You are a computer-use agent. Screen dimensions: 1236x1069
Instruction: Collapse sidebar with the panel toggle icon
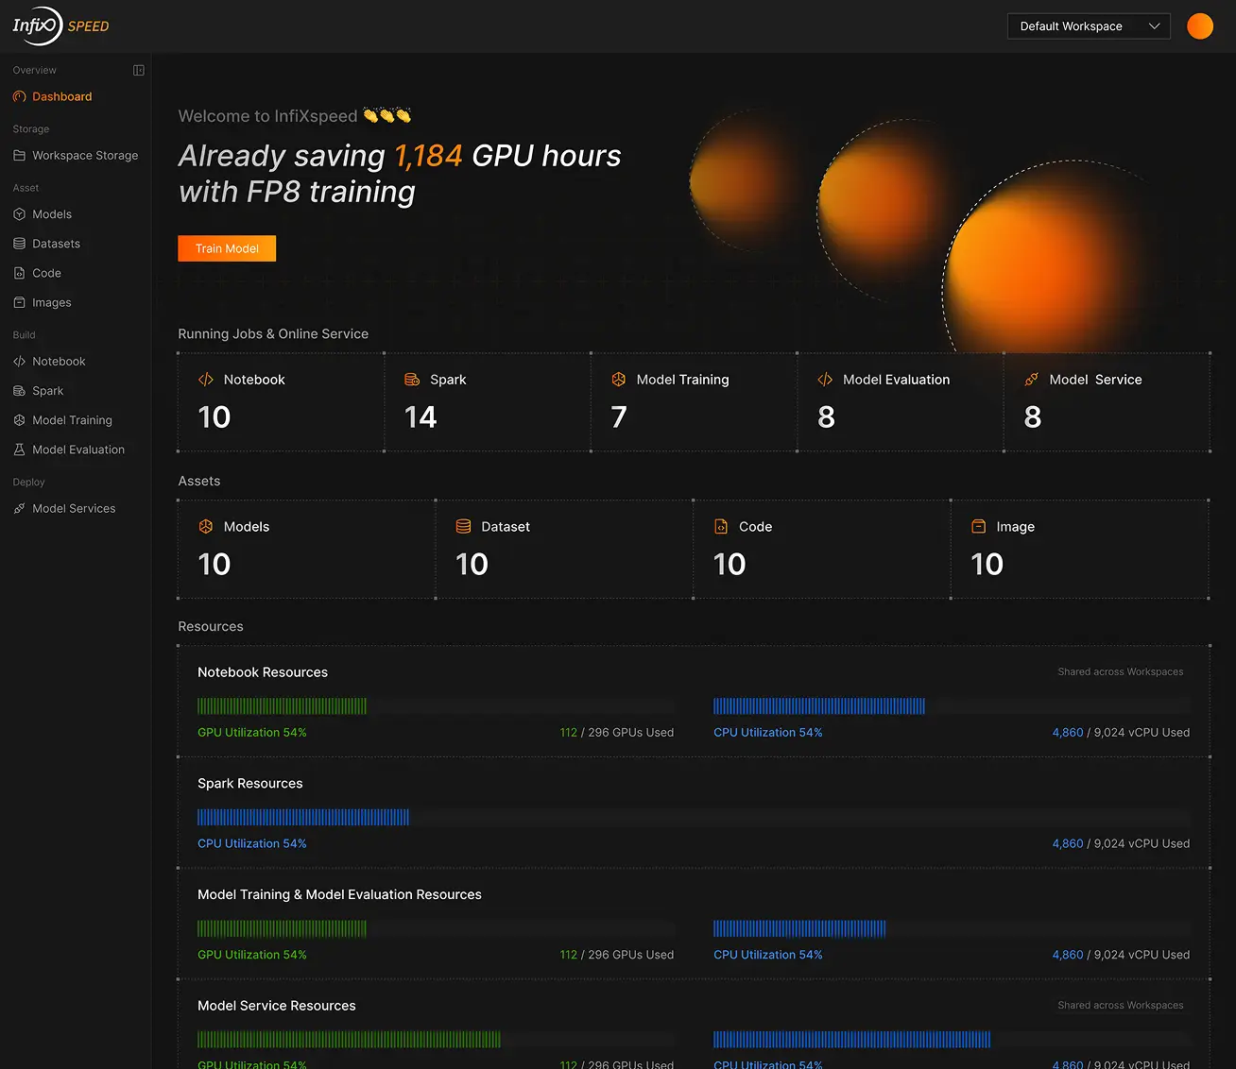(x=139, y=70)
